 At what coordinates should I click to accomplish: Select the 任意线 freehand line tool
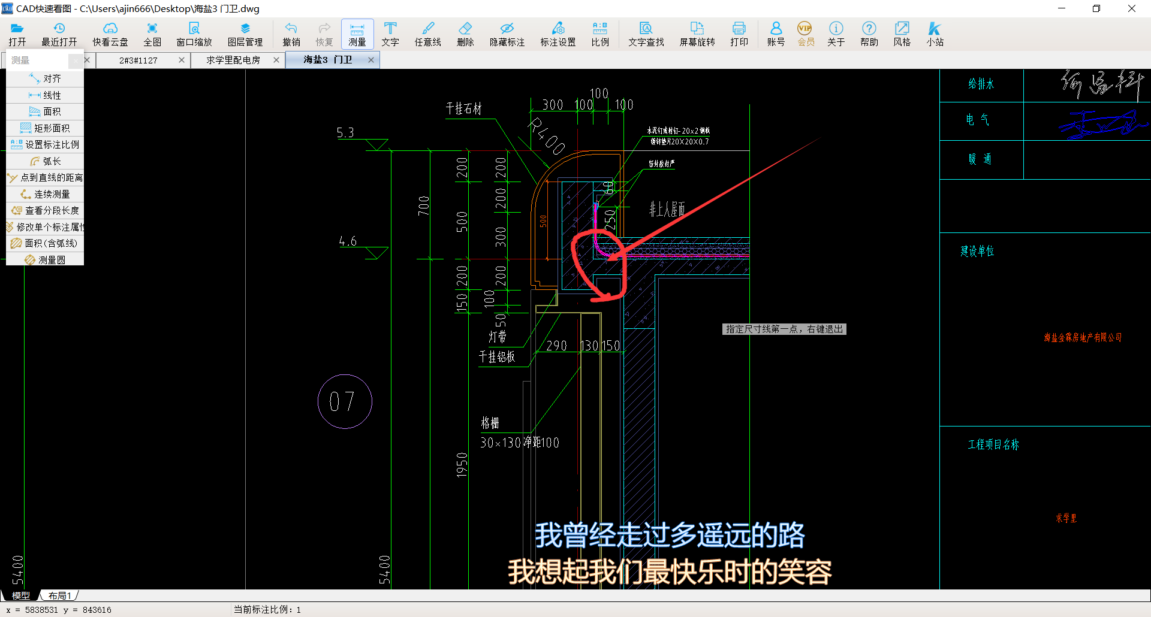(x=428, y=34)
